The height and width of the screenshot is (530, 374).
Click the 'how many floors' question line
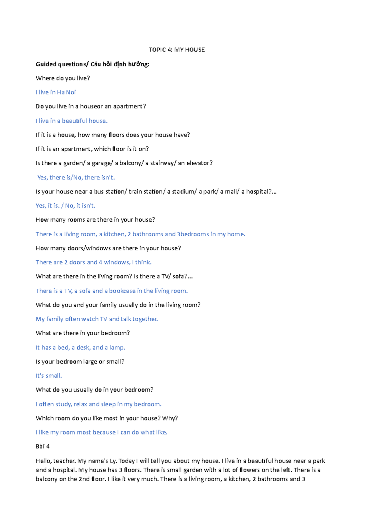[113, 135]
